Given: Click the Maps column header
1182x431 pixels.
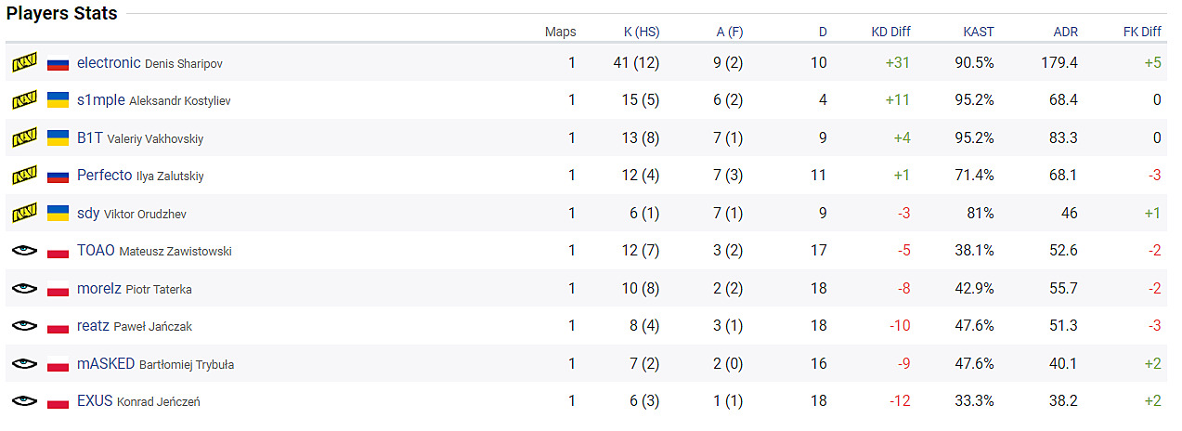Looking at the screenshot, I should coord(560,32).
